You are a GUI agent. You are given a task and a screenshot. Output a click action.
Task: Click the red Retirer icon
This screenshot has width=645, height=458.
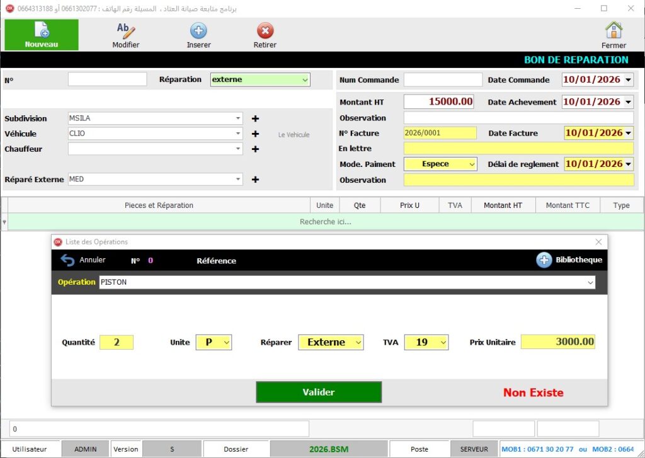[265, 30]
